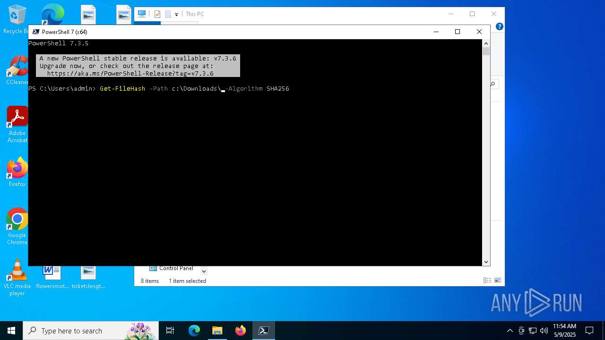
Task: Click the -Algorithm parameter text
Action: [x=244, y=89]
